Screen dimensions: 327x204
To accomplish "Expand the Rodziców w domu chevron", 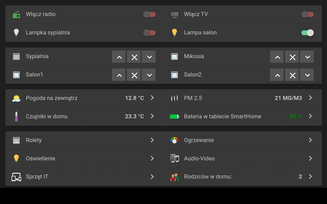I will coord(310,176).
